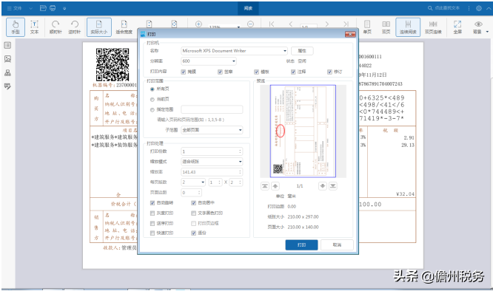Select the 指定范围 radio button
The width and height of the screenshot is (493, 291).
[x=152, y=110]
